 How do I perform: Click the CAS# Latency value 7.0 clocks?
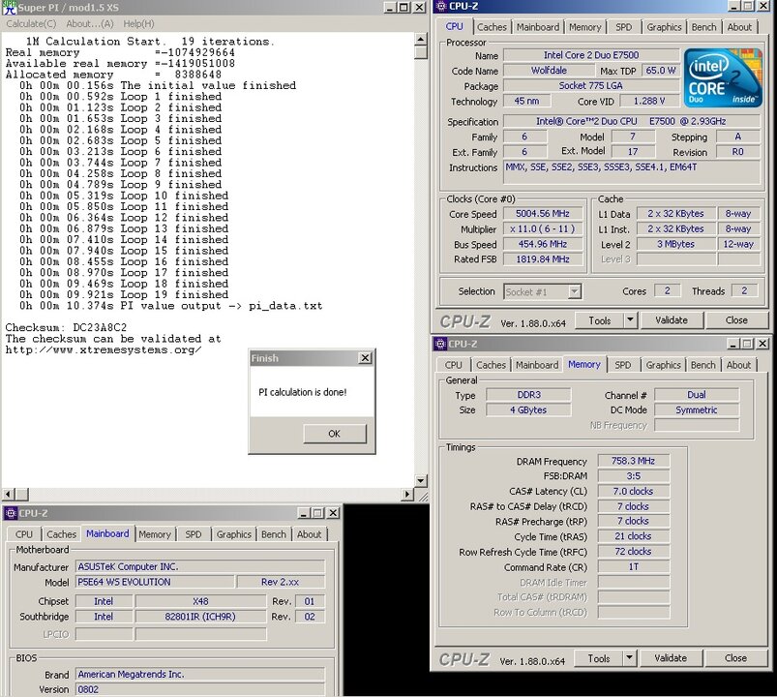click(x=633, y=492)
